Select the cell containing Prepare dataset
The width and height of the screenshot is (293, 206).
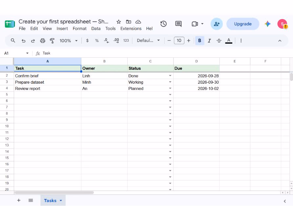point(48,82)
